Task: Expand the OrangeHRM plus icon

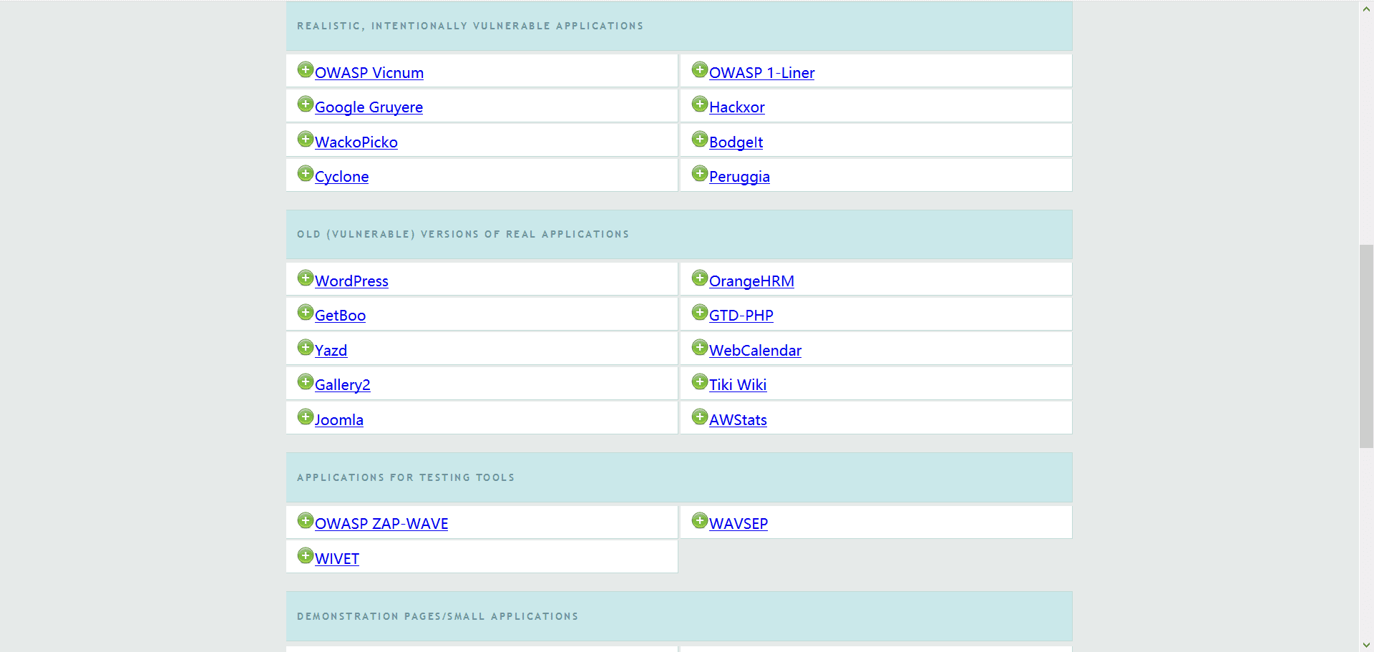Action: pos(700,278)
